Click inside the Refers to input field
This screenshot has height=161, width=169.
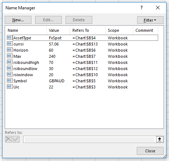[x=89, y=139]
